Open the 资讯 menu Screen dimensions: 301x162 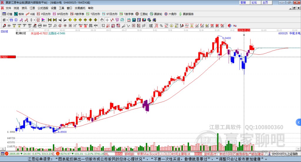(x=24, y=8)
